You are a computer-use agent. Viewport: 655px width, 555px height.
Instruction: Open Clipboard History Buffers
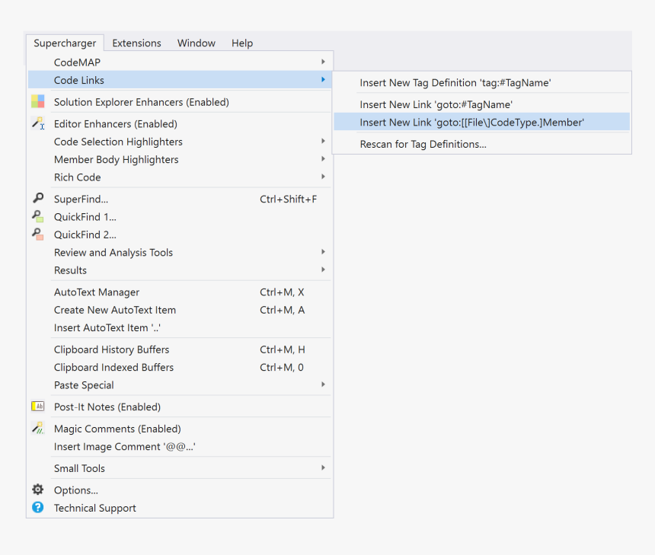(180, 349)
